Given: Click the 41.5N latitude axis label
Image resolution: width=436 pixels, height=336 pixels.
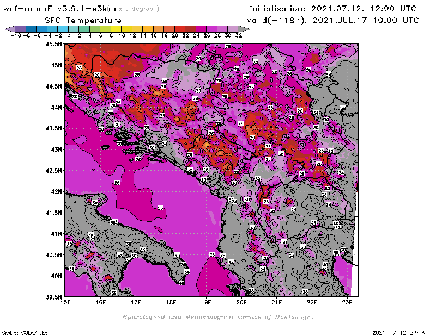Looking at the screenshot, I should 53,213.
